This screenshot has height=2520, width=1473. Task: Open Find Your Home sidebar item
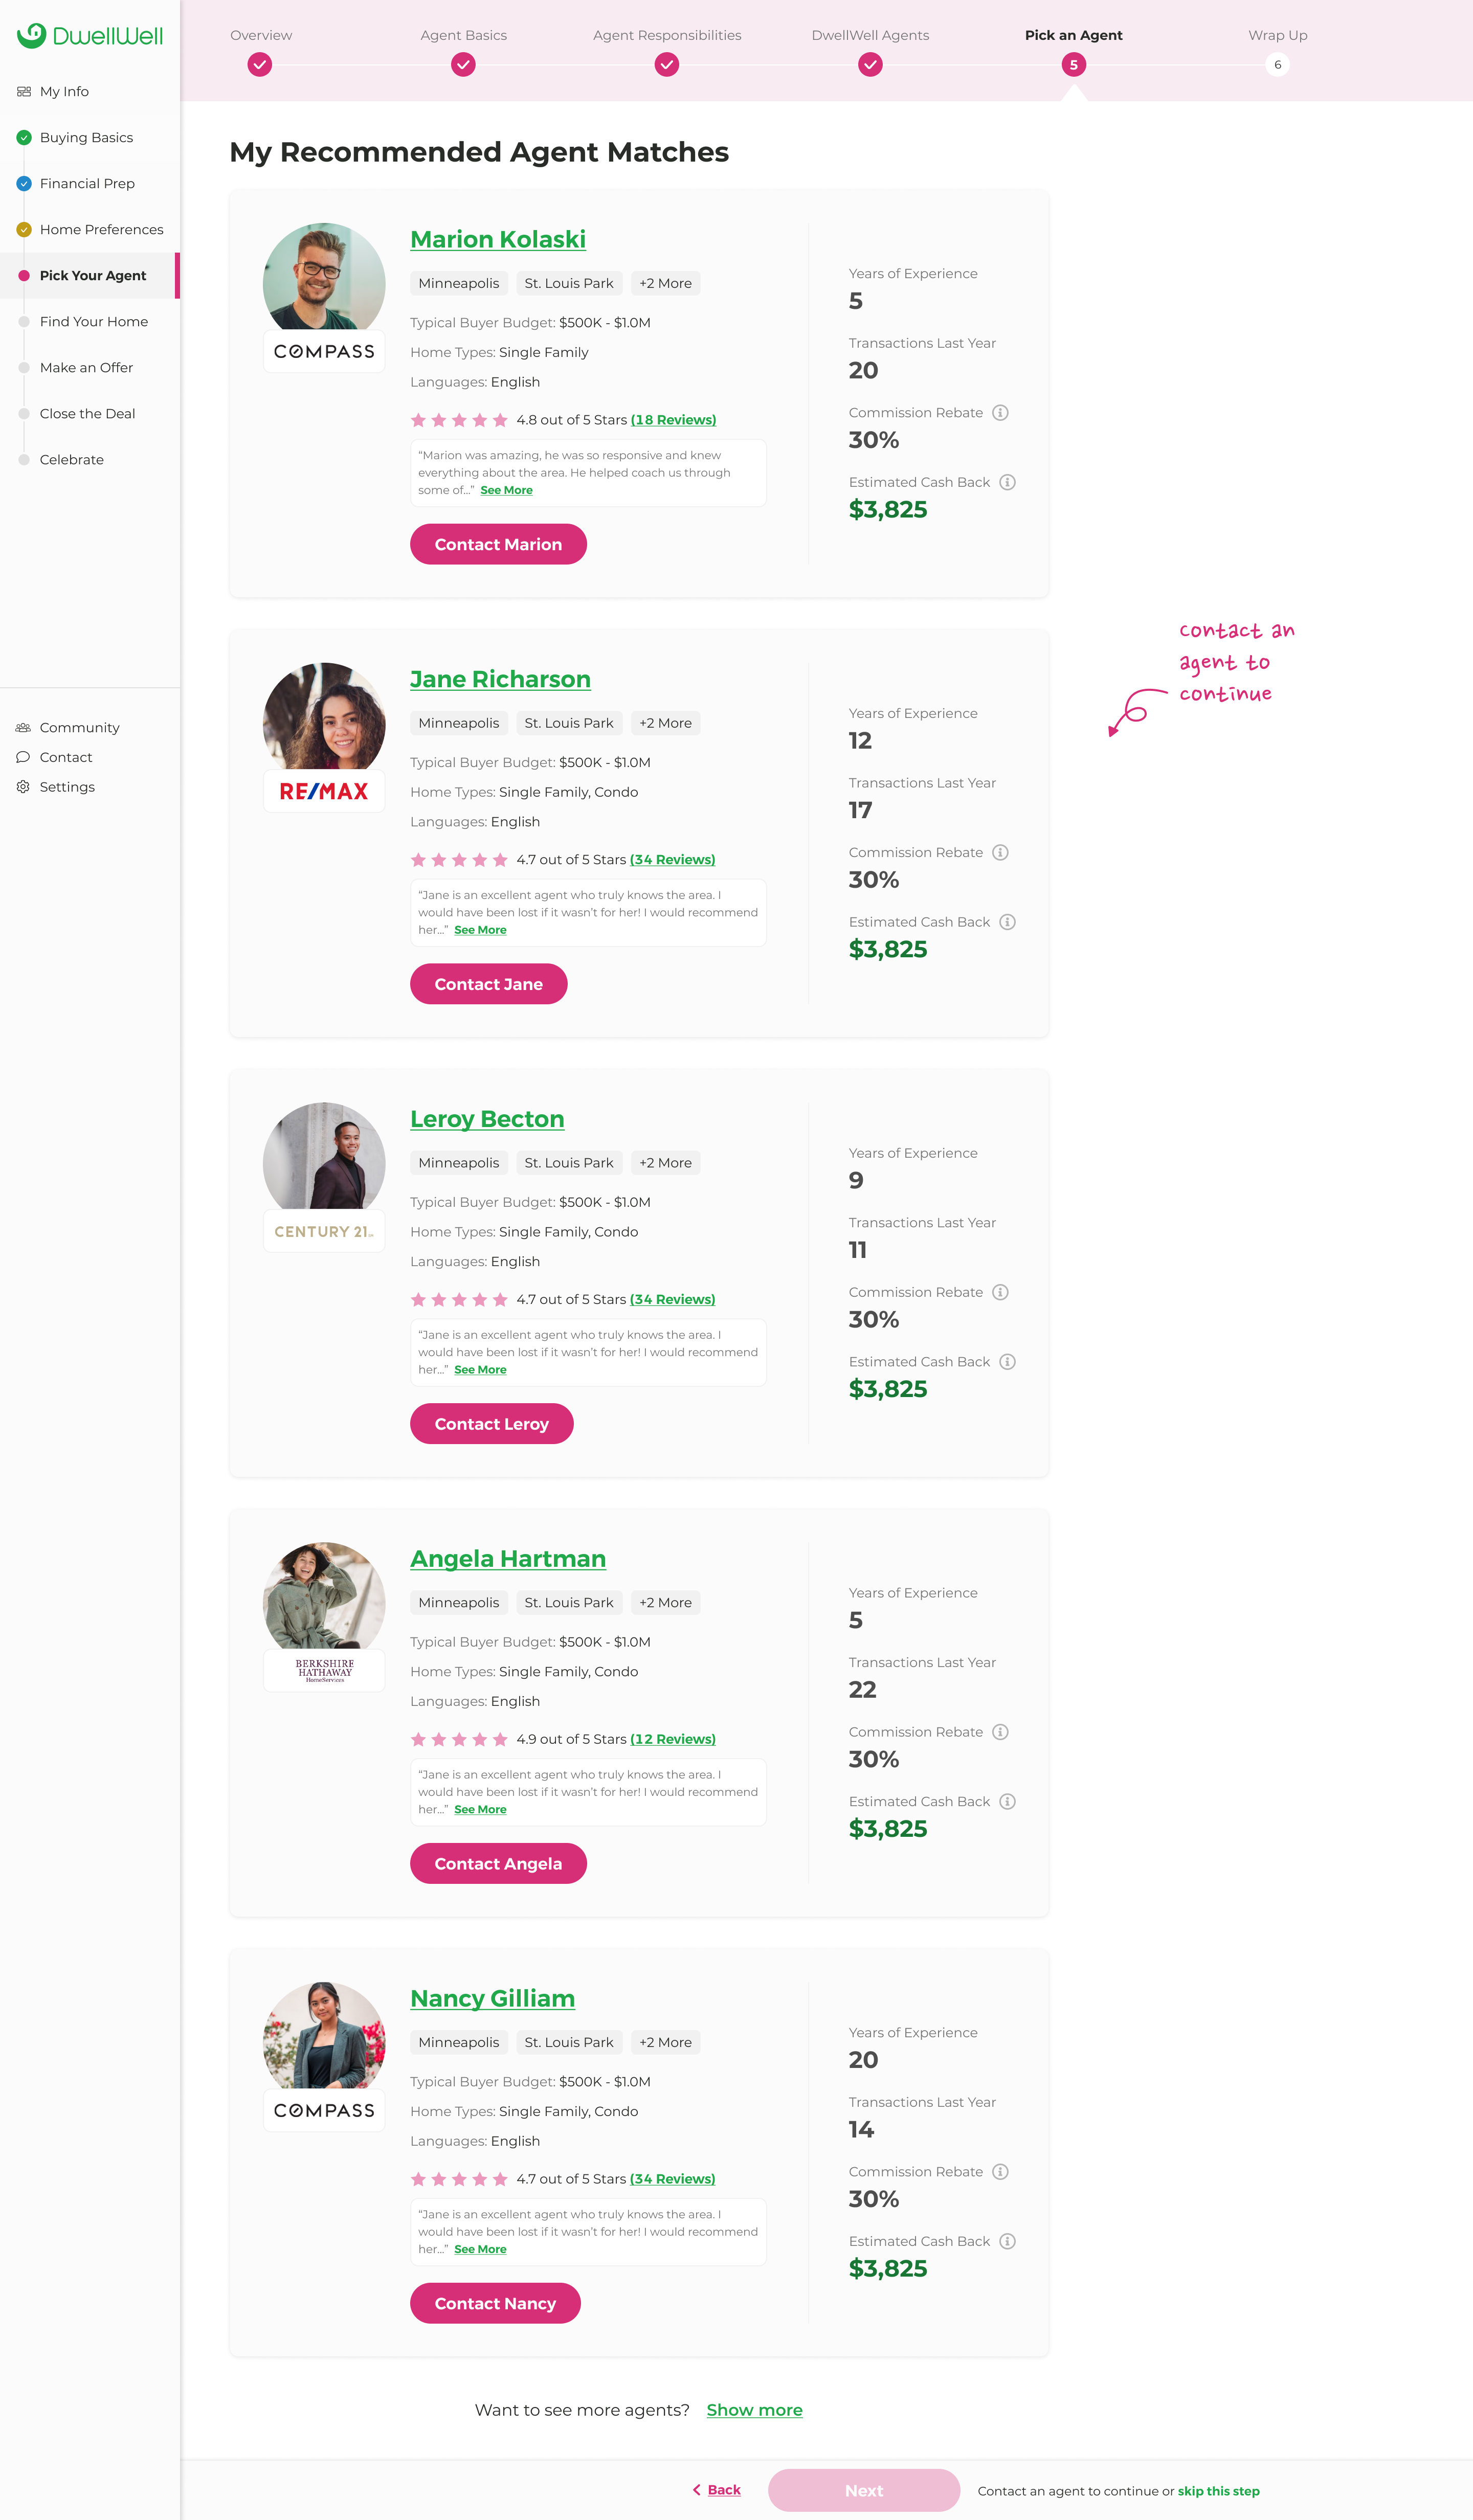click(x=93, y=321)
